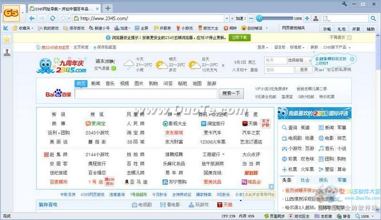Close the 古剑奇谭 skin popup
The width and height of the screenshot is (381, 220).
[x=352, y=59]
